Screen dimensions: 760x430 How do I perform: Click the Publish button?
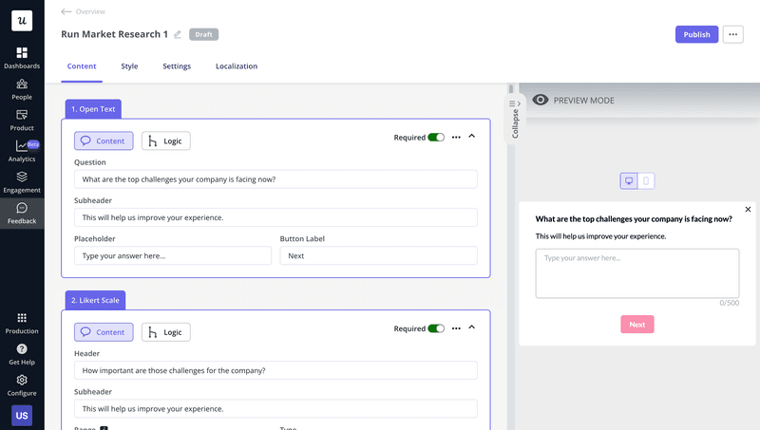coord(696,35)
